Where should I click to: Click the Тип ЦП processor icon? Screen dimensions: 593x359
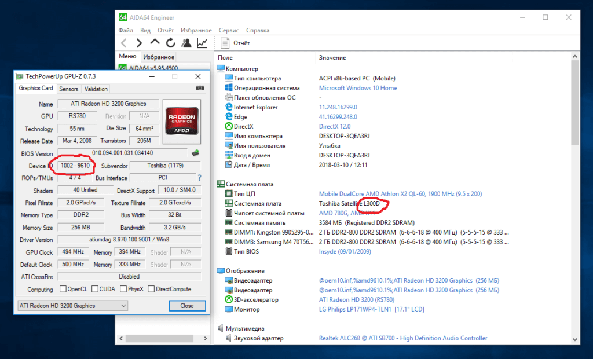pos(228,193)
